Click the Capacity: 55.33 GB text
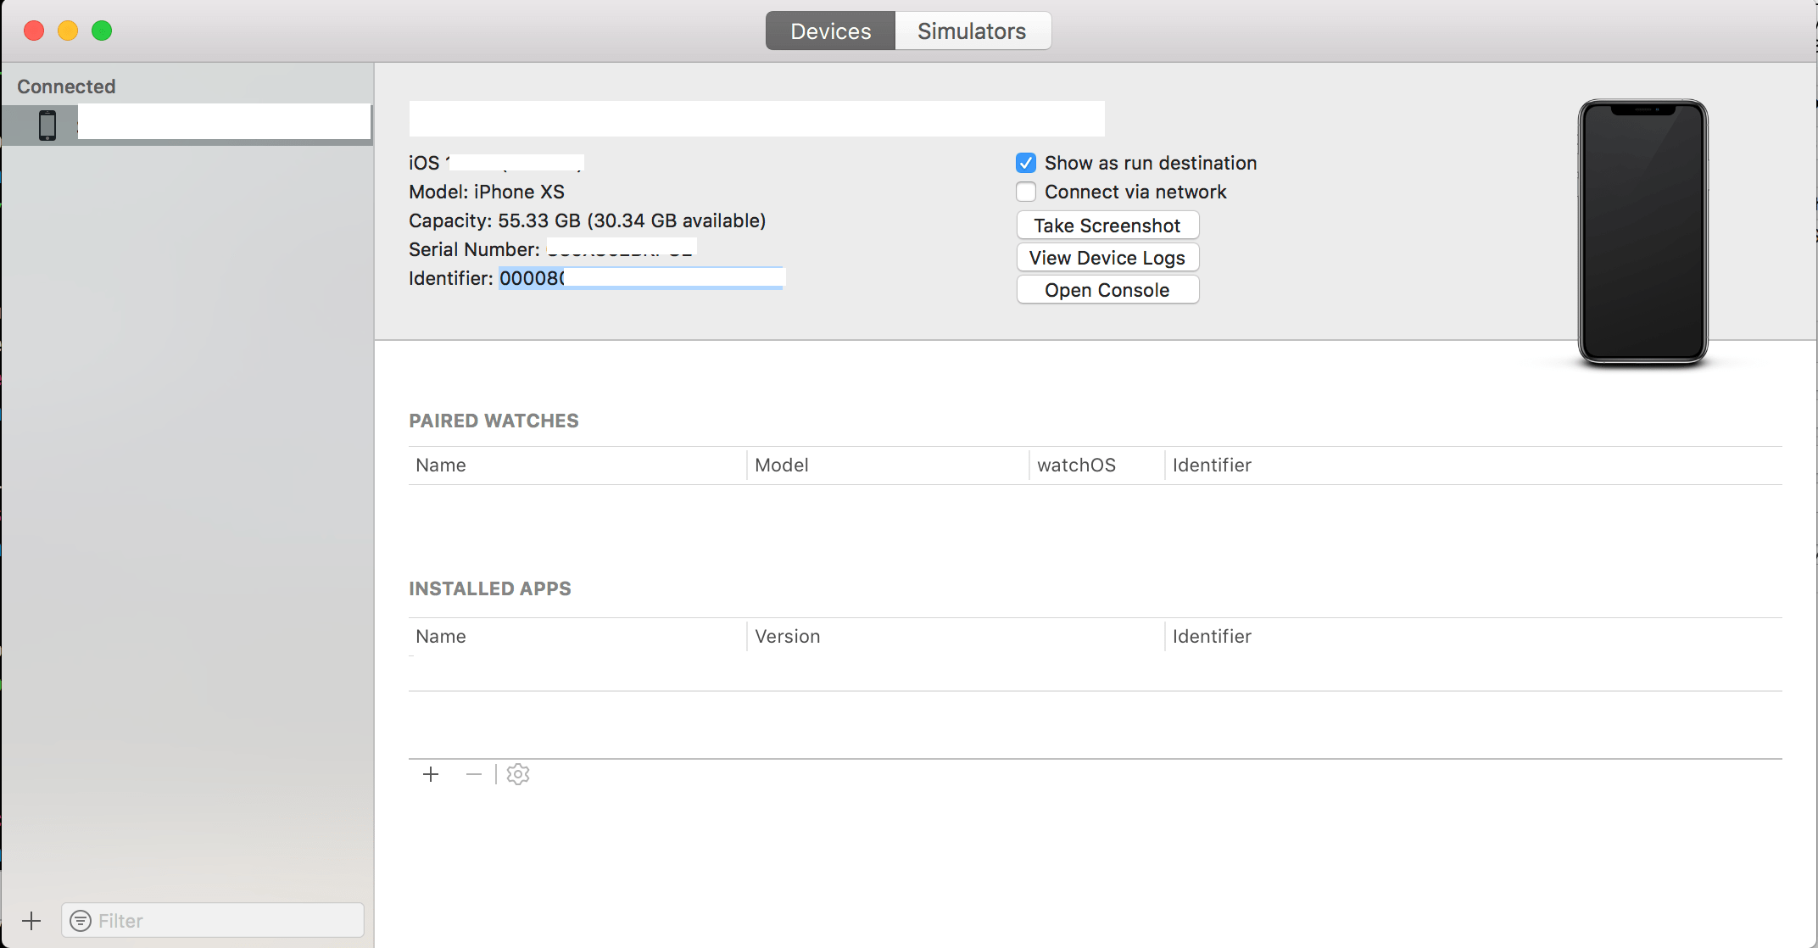 pyautogui.click(x=587, y=220)
